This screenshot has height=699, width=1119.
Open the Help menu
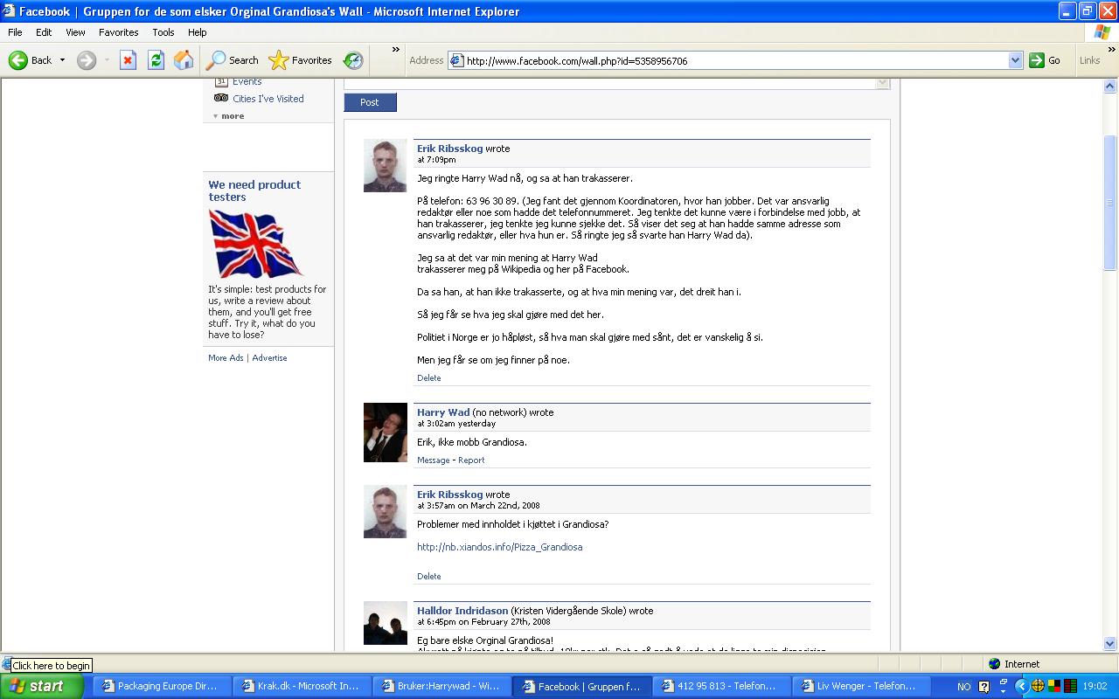pyautogui.click(x=197, y=32)
